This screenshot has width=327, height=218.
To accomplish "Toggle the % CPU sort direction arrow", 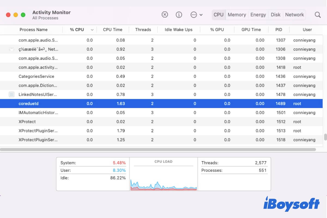I will 92,30.
